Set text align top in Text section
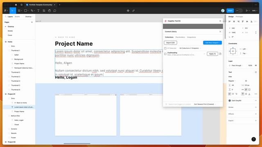 pyautogui.click(x=243, y=94)
